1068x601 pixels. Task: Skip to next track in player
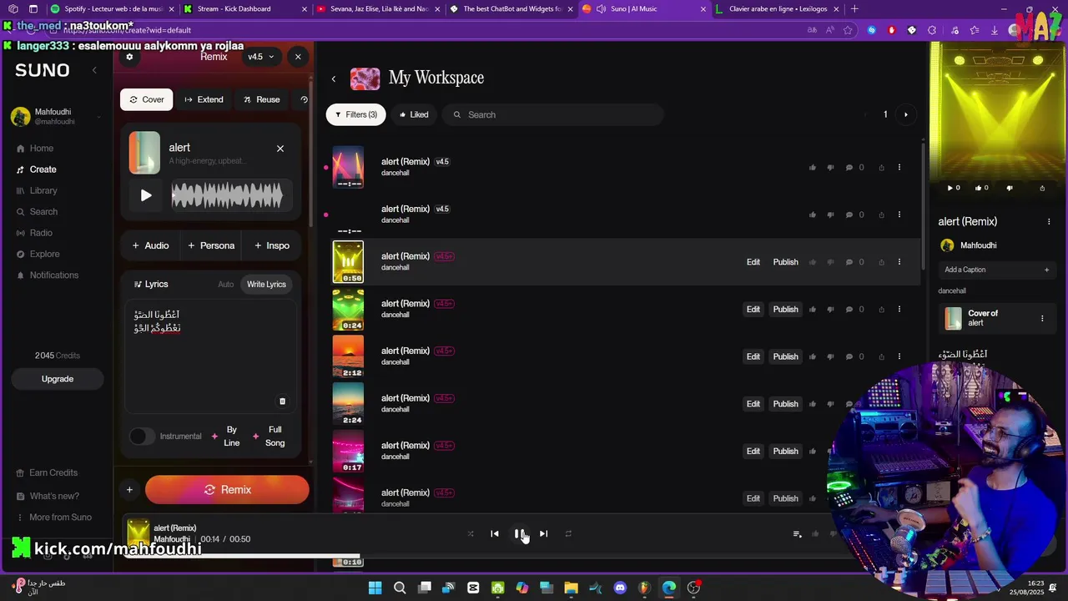(x=543, y=534)
